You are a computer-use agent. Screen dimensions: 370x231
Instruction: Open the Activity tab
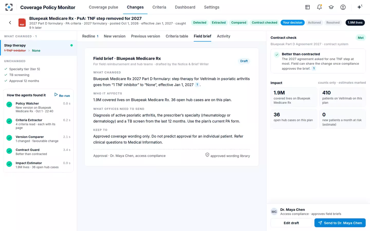tap(224, 36)
